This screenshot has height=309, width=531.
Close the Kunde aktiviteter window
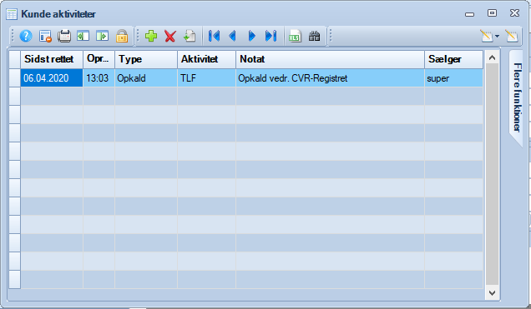515,13
